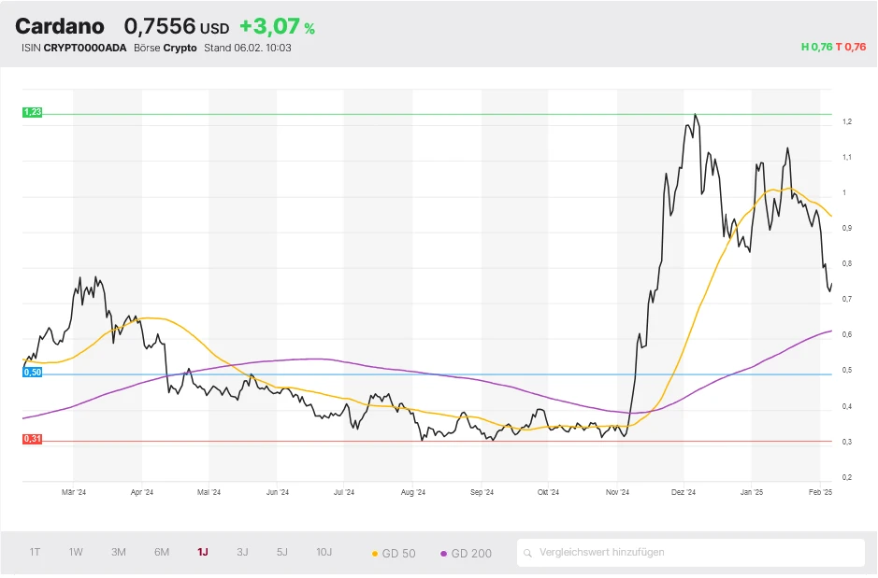Show the 3M time period
Viewport: 878px width, 578px height.
[119, 552]
